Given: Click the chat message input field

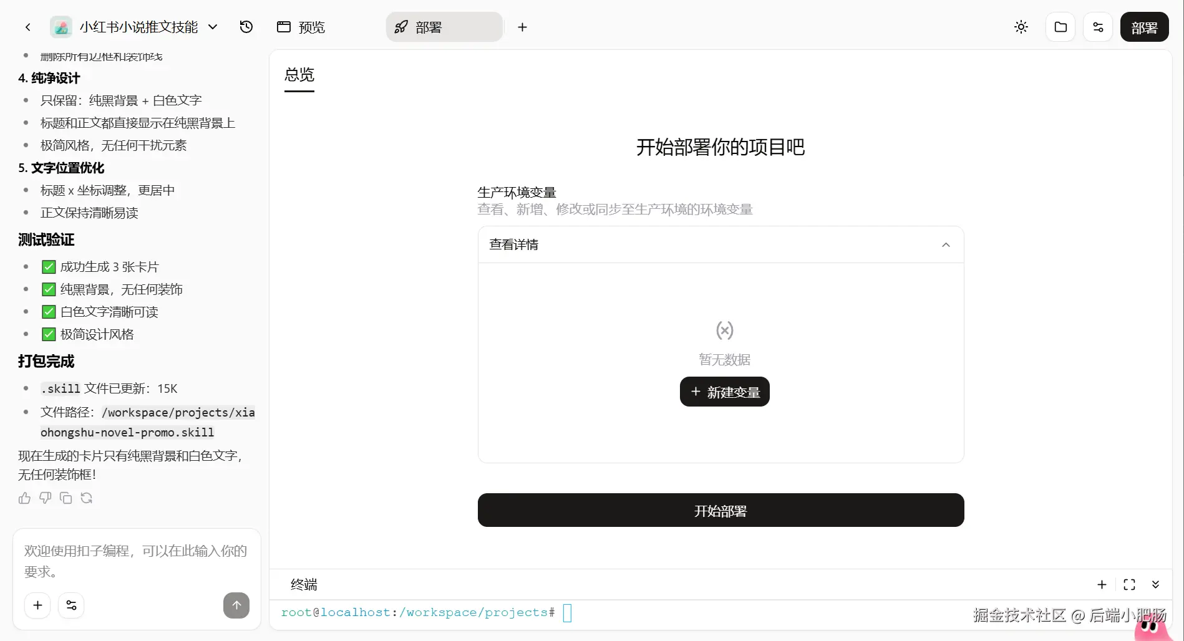Looking at the screenshot, I should [x=136, y=561].
